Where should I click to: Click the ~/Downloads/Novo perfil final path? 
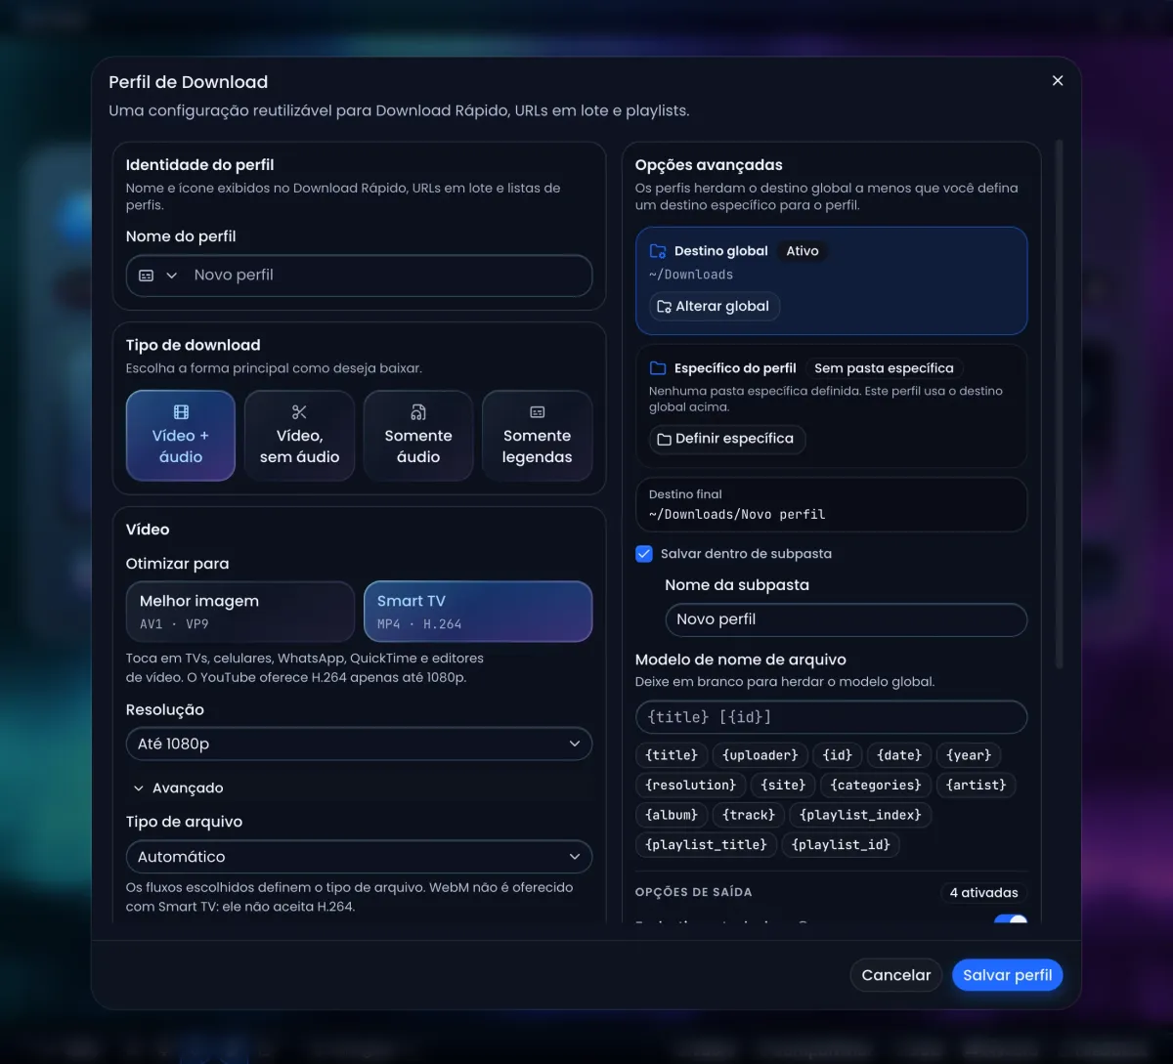(x=737, y=514)
